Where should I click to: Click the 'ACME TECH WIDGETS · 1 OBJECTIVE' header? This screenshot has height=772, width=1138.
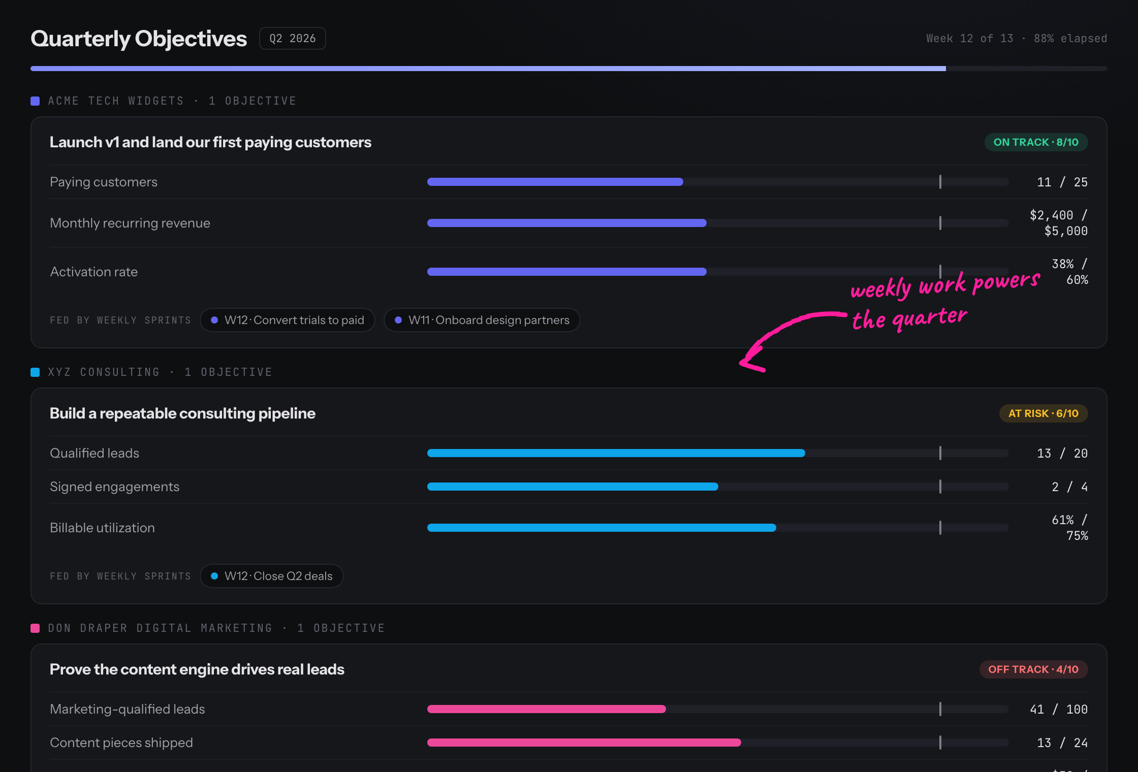pos(172,101)
